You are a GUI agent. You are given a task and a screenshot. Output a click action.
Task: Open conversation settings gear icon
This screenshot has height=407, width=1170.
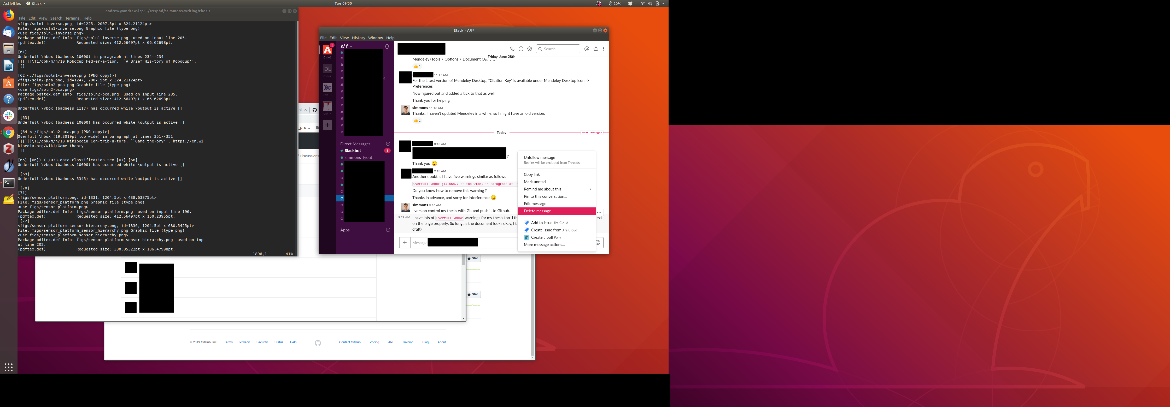click(530, 49)
